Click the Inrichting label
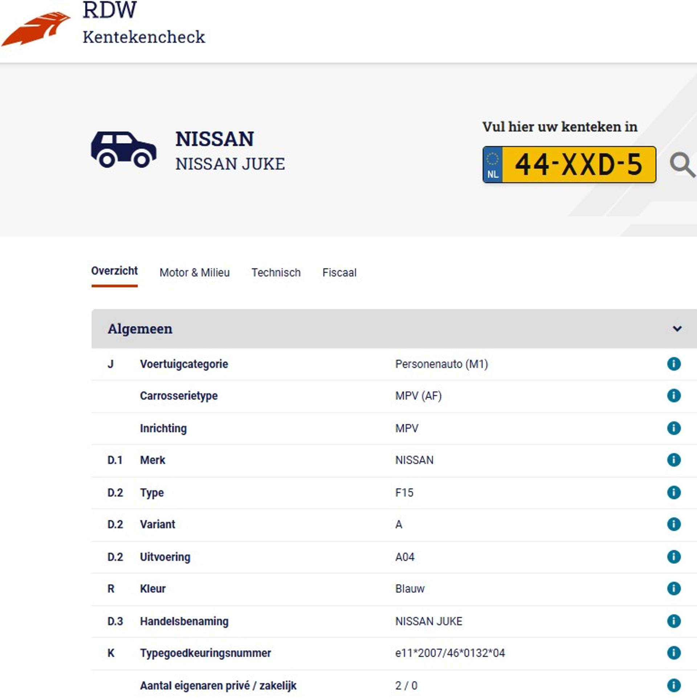 [163, 428]
